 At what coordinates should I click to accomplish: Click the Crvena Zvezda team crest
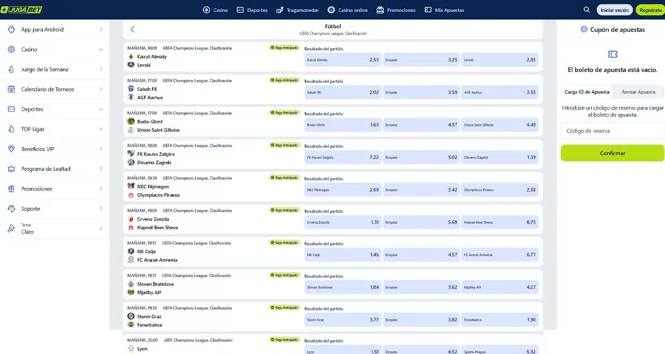pyautogui.click(x=131, y=219)
